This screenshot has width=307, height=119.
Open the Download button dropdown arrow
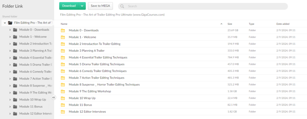82,6
